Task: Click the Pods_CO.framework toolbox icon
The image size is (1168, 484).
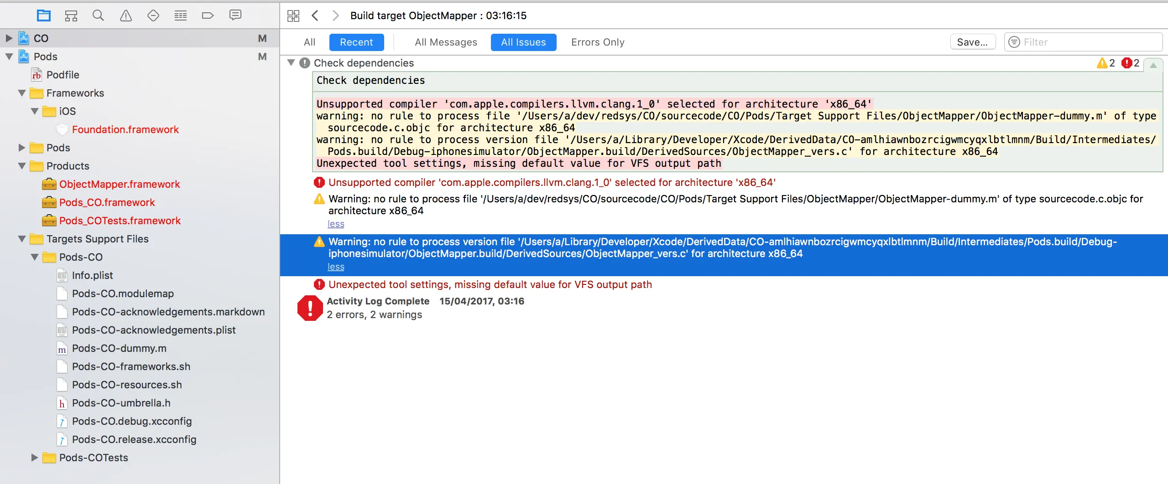Action: 49,202
